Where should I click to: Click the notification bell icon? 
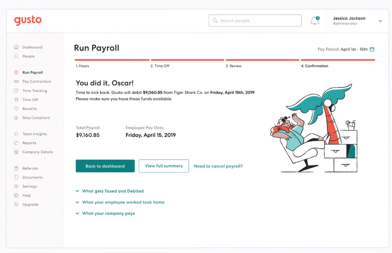point(315,21)
